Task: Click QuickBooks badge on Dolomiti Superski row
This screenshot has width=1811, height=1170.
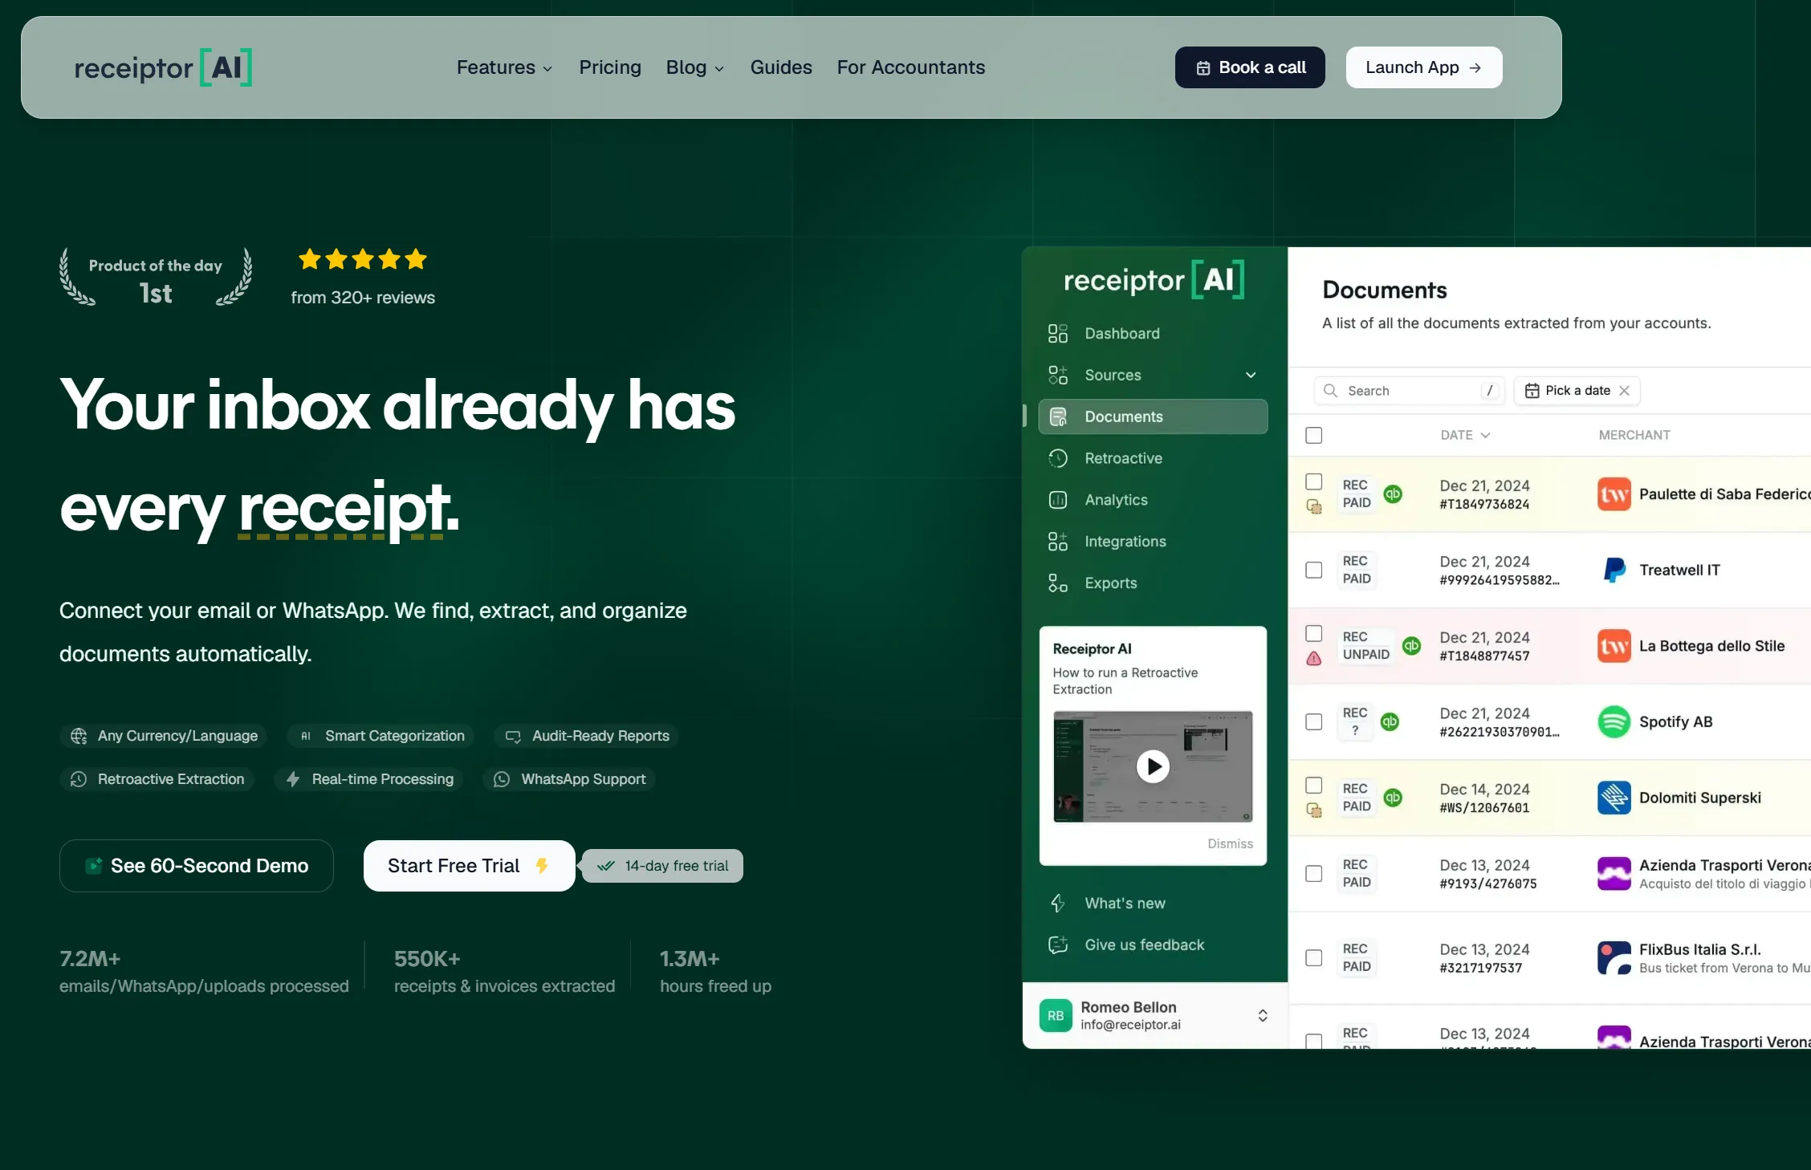Action: (1394, 798)
